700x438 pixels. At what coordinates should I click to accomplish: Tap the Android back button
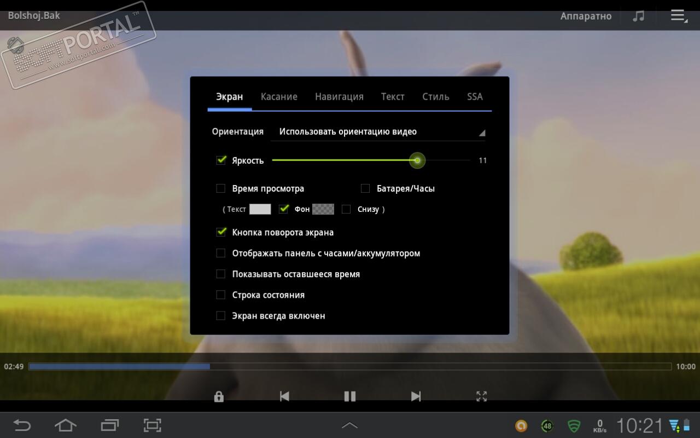pyautogui.click(x=22, y=425)
